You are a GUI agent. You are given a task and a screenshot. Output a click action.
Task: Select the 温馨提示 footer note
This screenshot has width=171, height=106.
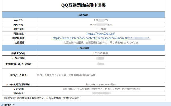pos(42,98)
